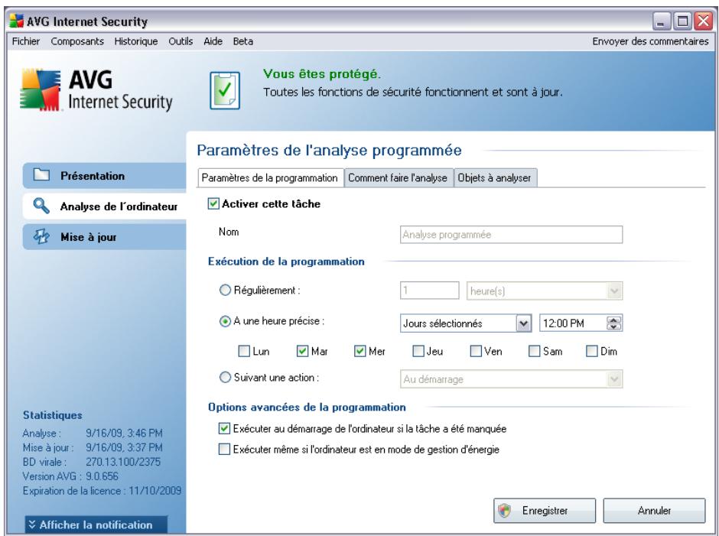Close the AVG Internet Security window
Screen dimensions: 719x536
(703, 21)
